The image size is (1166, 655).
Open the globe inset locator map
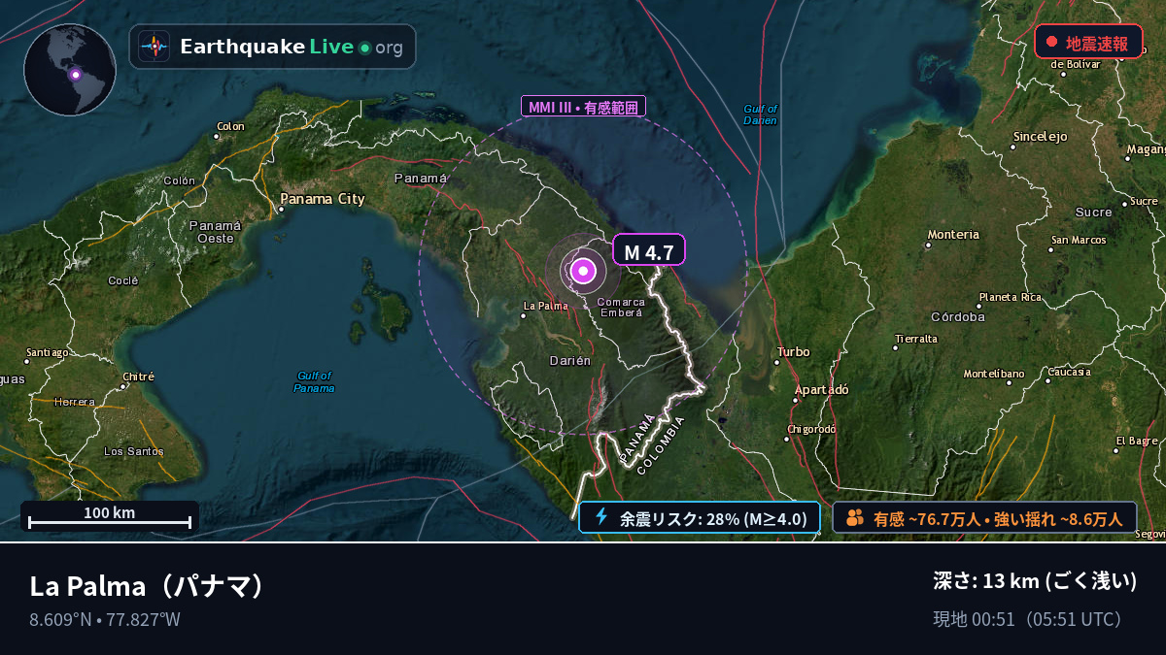click(x=70, y=70)
